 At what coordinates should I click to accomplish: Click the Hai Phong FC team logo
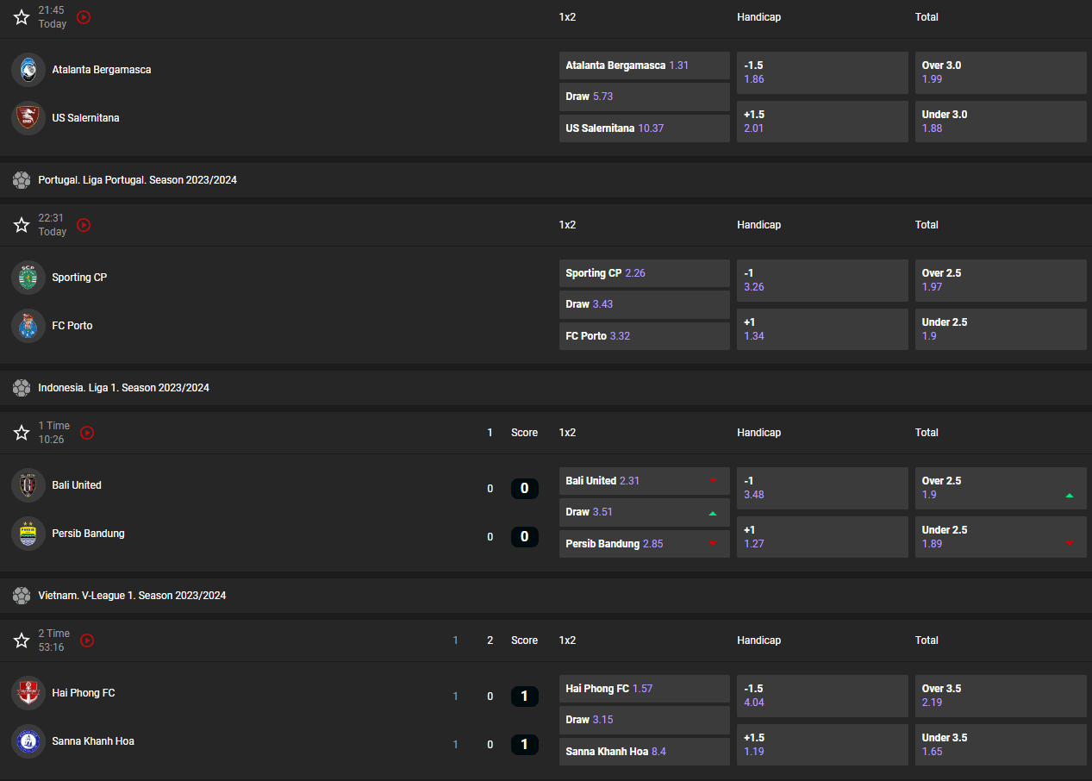28,693
